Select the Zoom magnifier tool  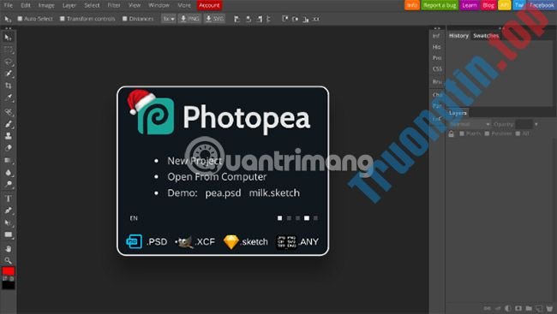tap(8, 260)
